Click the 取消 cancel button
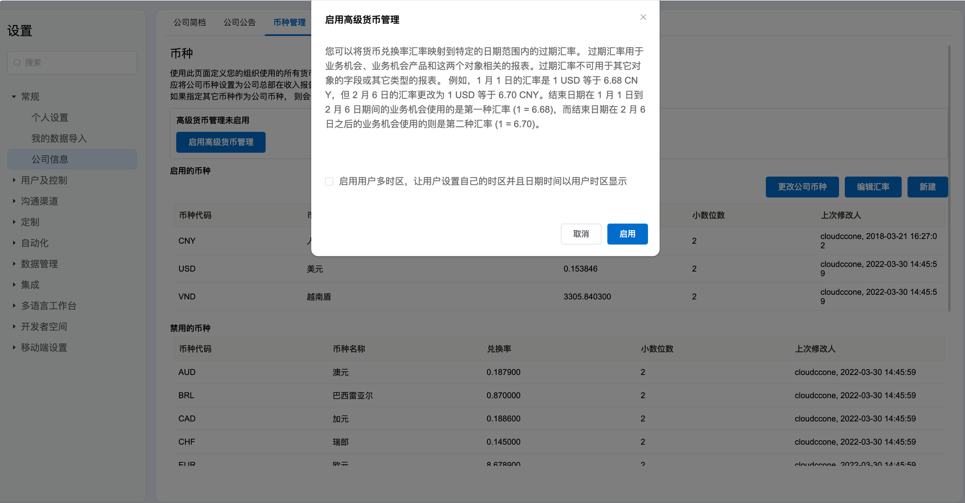This screenshot has height=503, width=965. (580, 234)
